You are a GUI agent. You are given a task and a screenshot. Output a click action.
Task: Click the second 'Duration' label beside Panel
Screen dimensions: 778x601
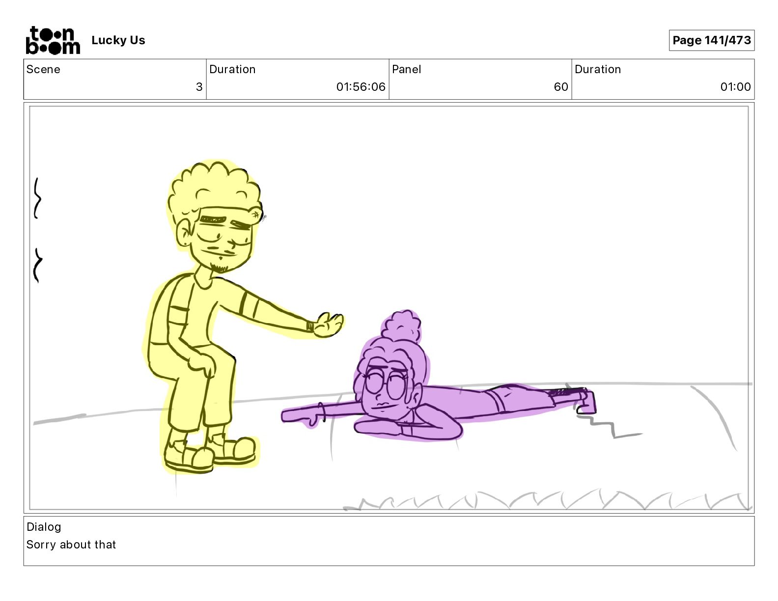(x=598, y=69)
